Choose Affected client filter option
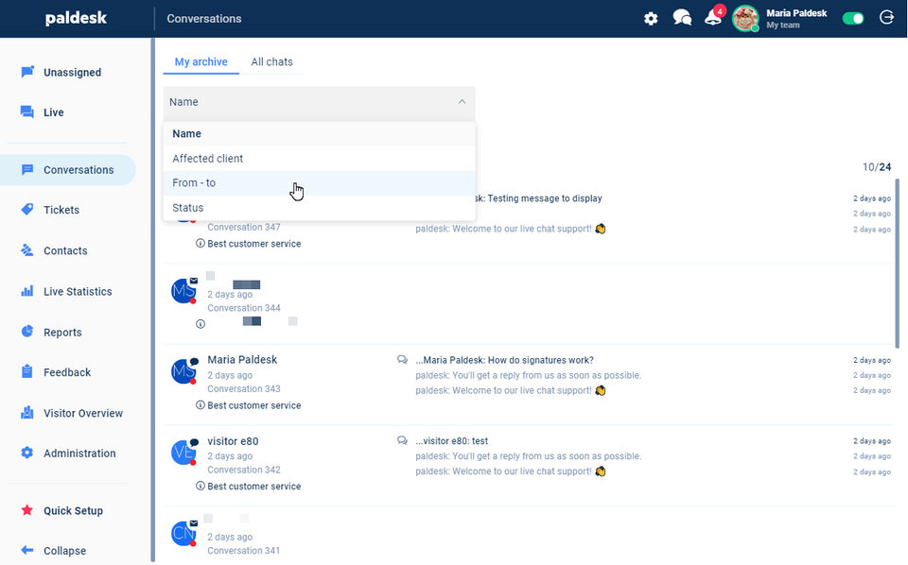 [319, 159]
